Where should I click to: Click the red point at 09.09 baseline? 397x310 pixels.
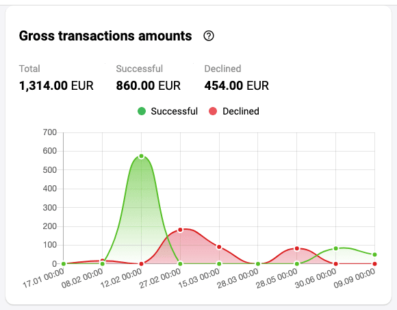[374, 264]
